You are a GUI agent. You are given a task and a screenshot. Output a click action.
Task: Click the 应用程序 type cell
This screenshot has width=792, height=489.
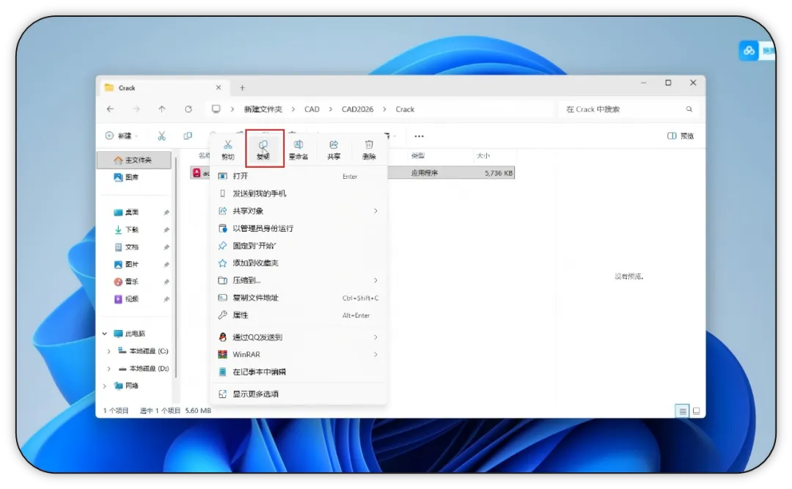(x=425, y=173)
